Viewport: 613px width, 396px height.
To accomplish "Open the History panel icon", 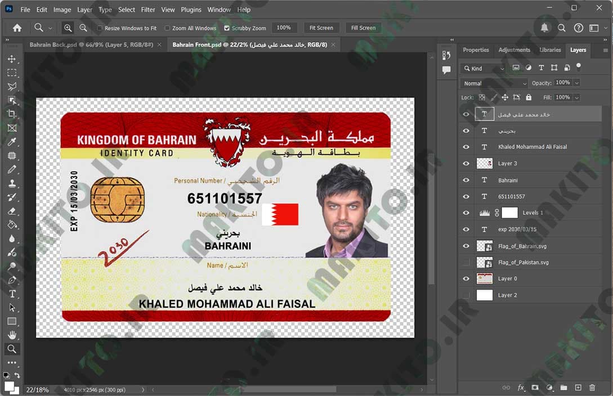I will [x=446, y=55].
